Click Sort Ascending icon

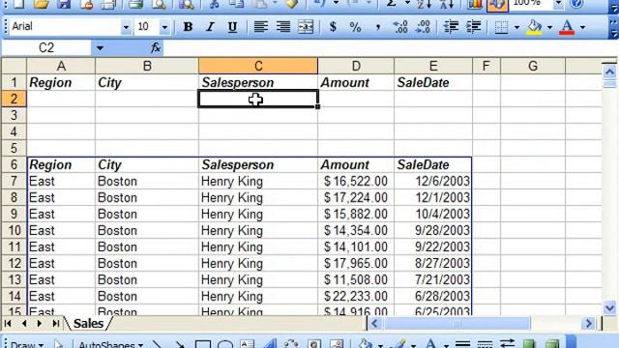[x=425, y=4]
